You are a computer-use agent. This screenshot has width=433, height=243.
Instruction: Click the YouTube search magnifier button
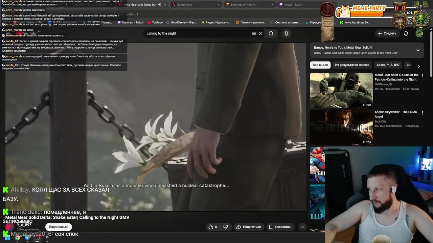[271, 33]
